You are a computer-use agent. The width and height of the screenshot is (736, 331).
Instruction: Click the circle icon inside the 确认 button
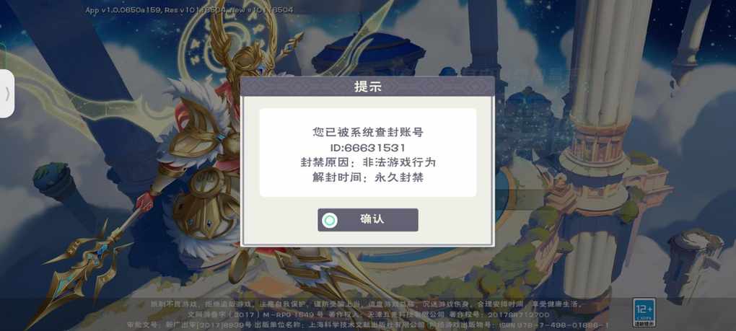pos(330,221)
